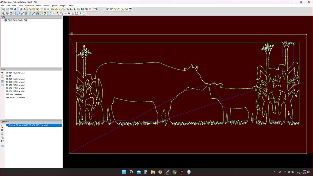Select the Text tool in the toolbar

pos(84,13)
